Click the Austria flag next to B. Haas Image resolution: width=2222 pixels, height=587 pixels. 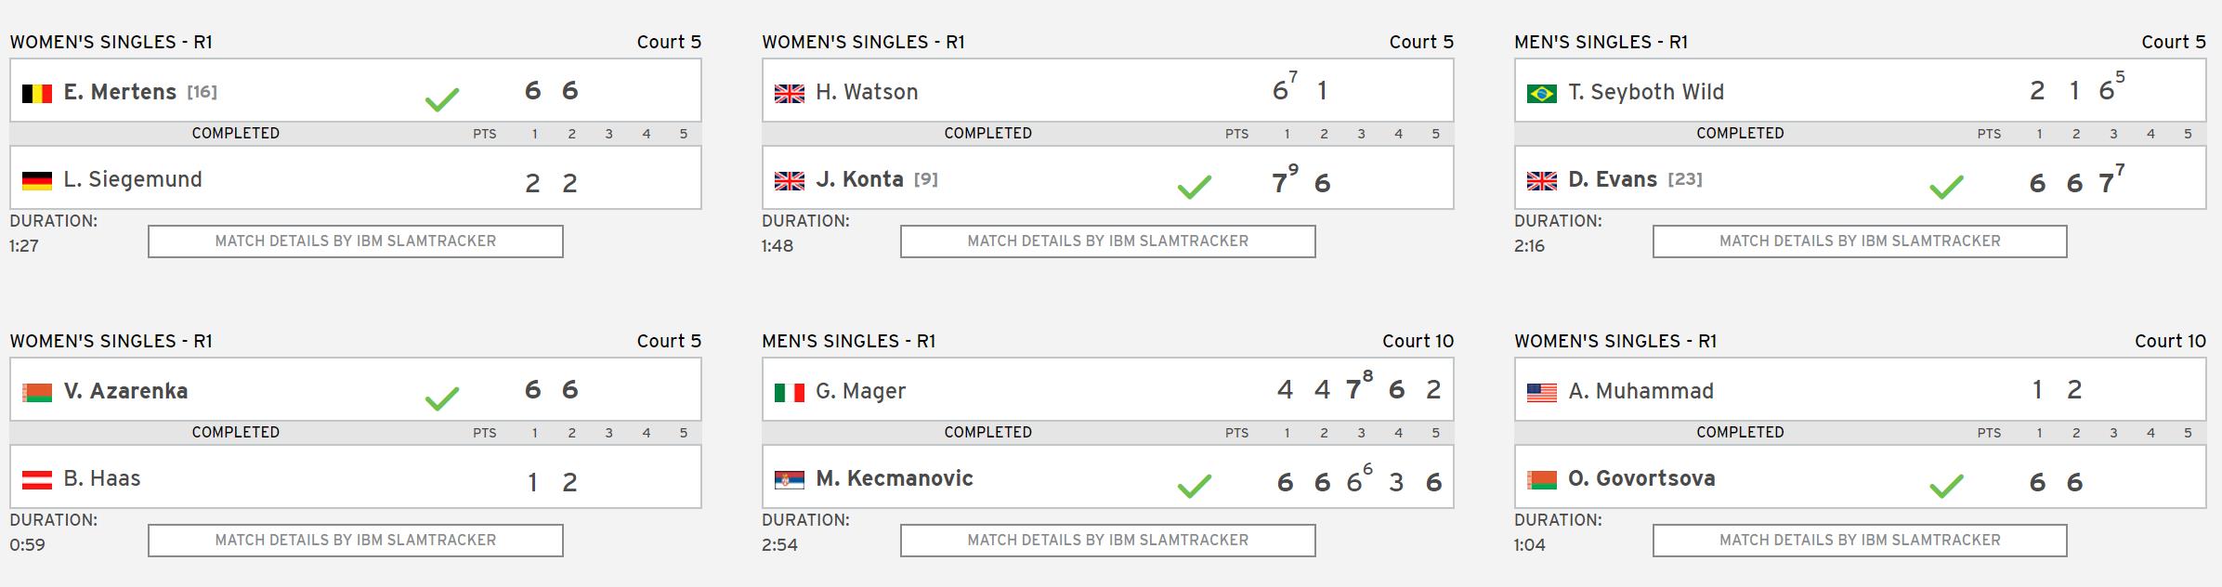(x=36, y=479)
